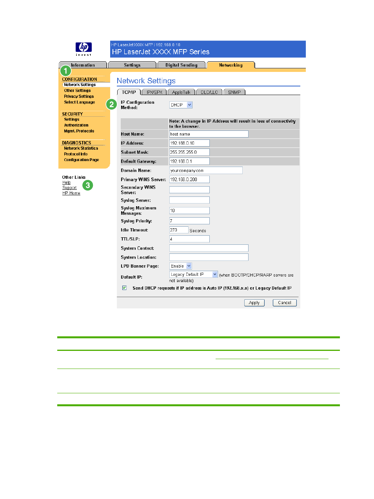This screenshot has height=499, width=374.
Task: Click the System Location field
Action: (209, 257)
